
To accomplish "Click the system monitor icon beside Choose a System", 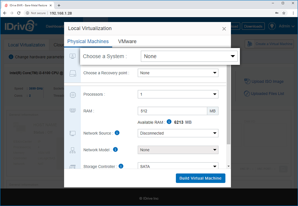I will point(72,56).
